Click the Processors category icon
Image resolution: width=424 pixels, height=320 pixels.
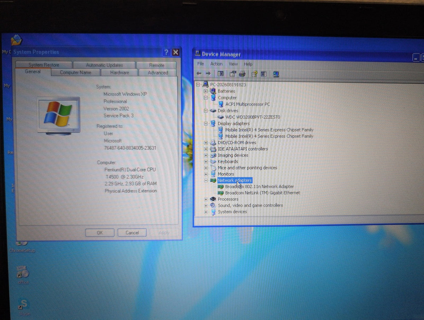[213, 199]
